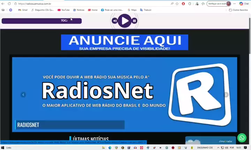Open the pink square app on the taskbar
Image resolution: width=251 pixels, height=150 pixels.
[142, 148]
